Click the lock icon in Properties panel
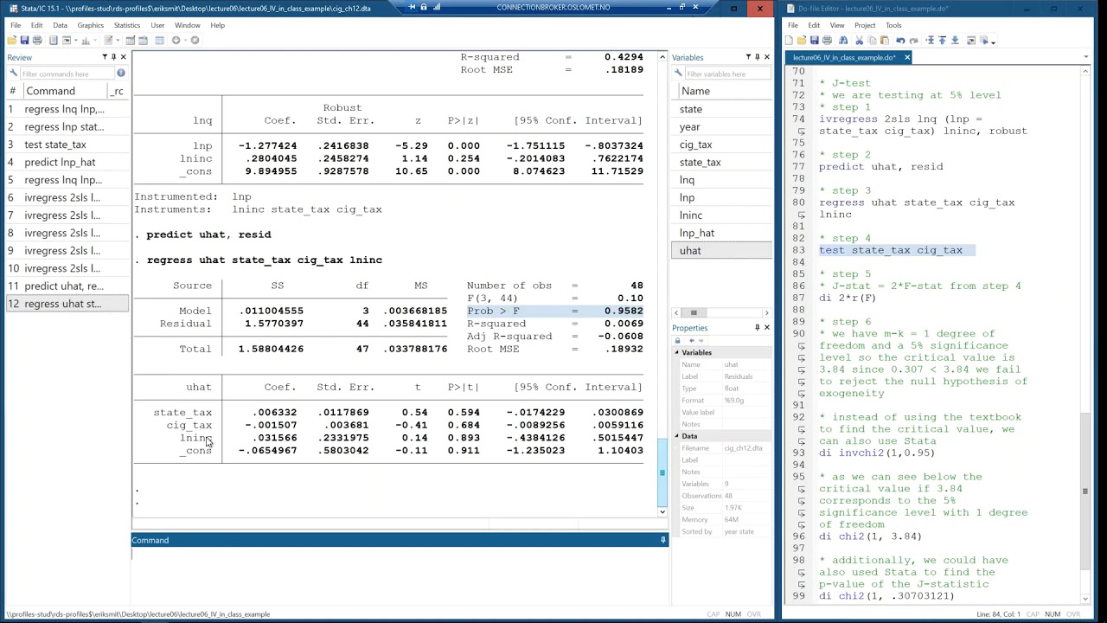1107x623 pixels. 677,341
